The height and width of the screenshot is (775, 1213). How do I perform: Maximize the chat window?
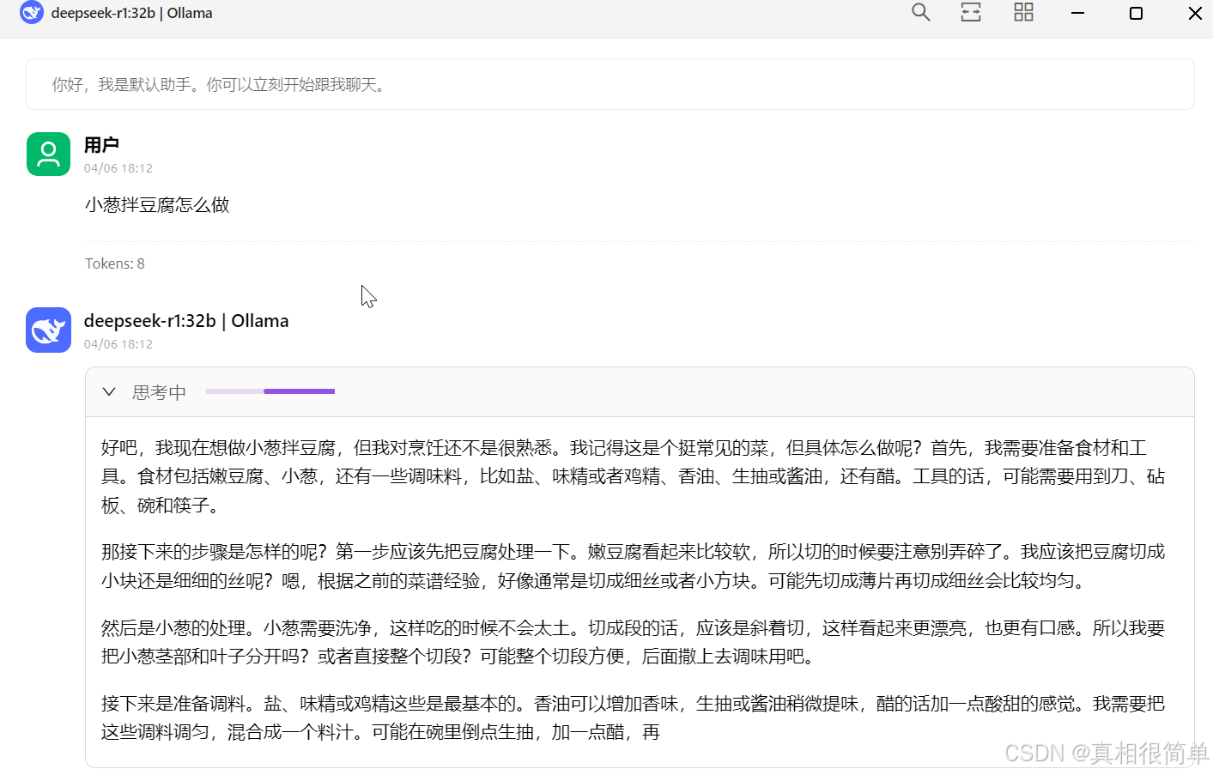[1136, 13]
